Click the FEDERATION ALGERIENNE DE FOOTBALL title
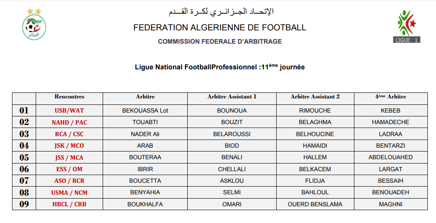 [x=220, y=28]
